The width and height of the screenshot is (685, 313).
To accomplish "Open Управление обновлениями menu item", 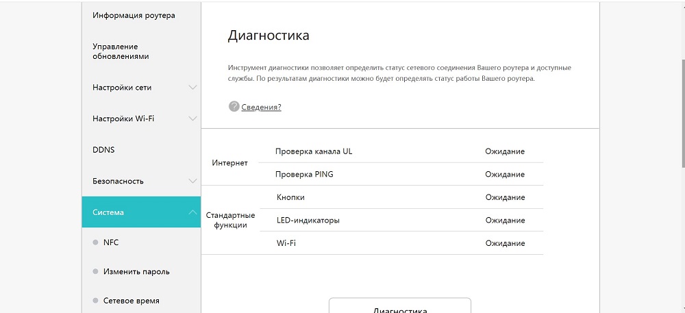I will [x=121, y=51].
